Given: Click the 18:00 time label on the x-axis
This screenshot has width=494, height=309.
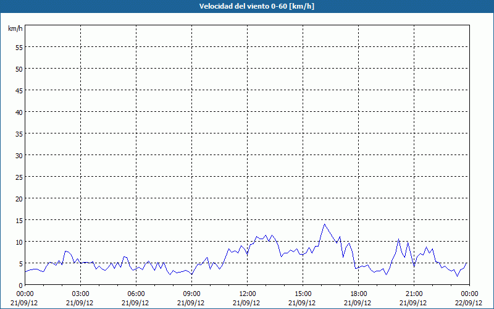Looking at the screenshot, I should coord(358,294).
